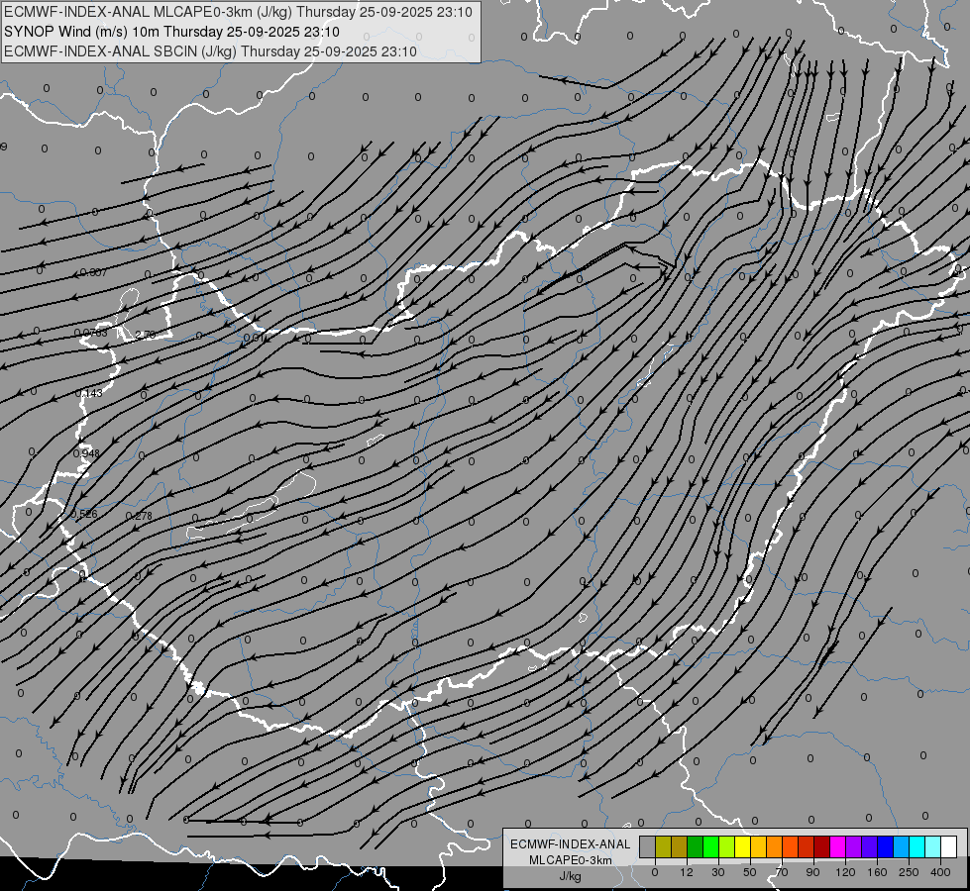This screenshot has height=891, width=970.
Task: Click the legend scale label 120
Action: click(x=845, y=872)
